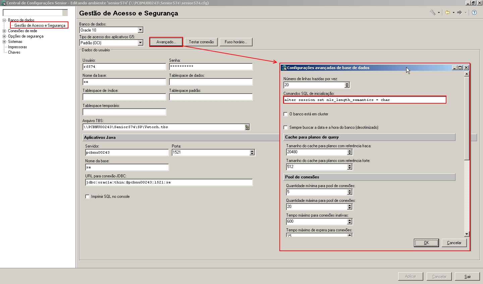Click the Porta field showing 1521
Viewport: 483px width, 284px height.
click(211, 153)
